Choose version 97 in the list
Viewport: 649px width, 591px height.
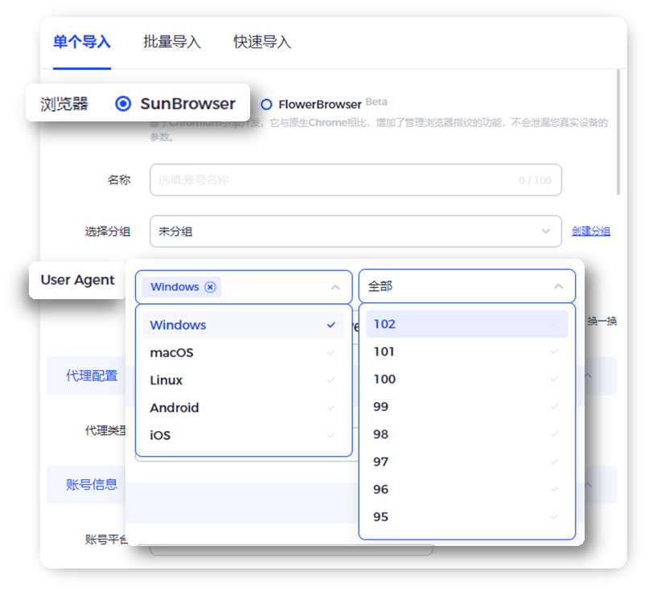coord(467,462)
